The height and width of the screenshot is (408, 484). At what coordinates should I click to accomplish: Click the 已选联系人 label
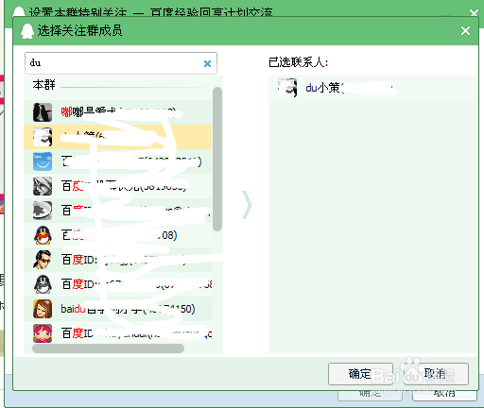299,62
